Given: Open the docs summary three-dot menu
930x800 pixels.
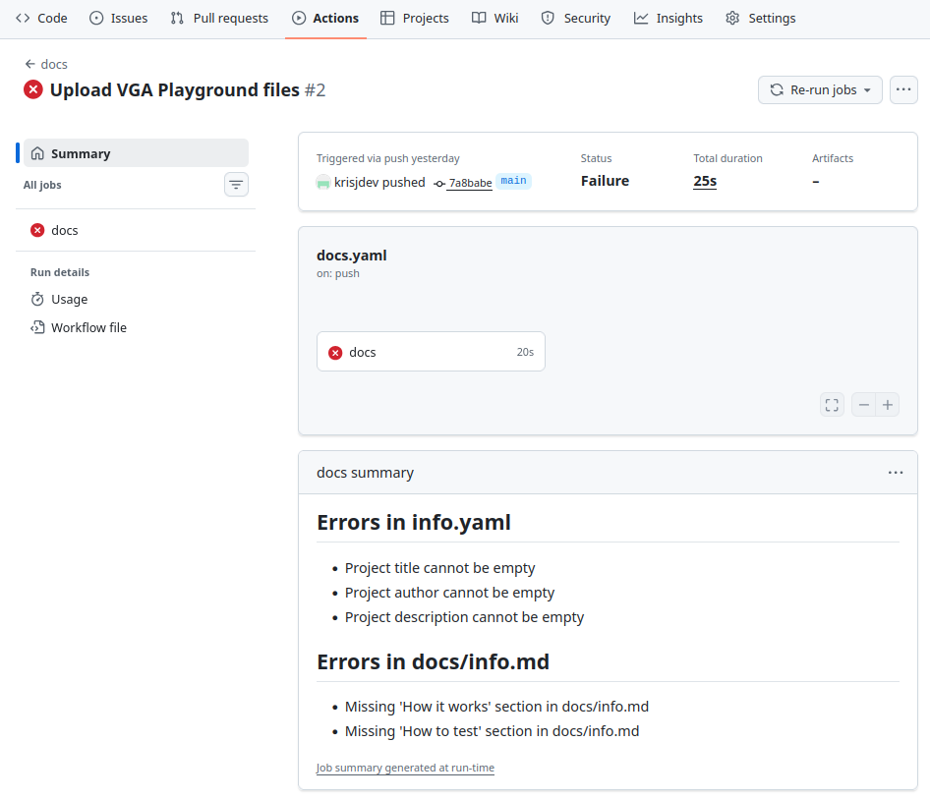Looking at the screenshot, I should [895, 473].
